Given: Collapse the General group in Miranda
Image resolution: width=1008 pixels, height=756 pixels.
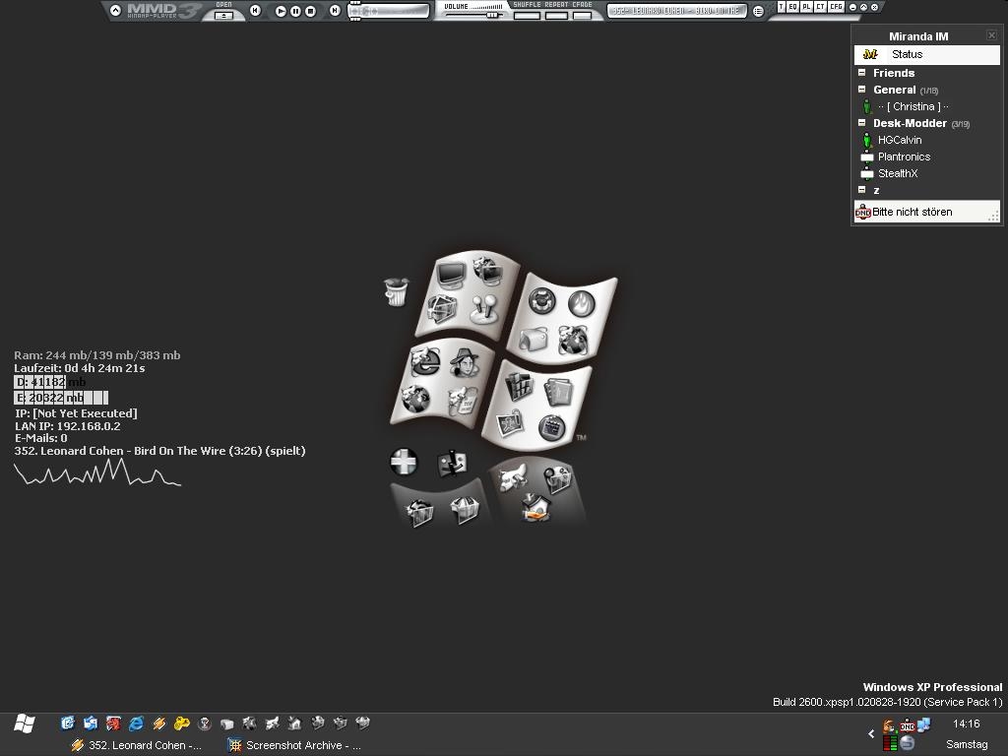Looking at the screenshot, I should (x=862, y=90).
